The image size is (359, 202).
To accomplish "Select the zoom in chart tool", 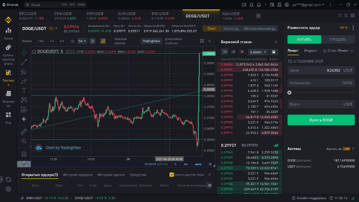I will pos(24,141).
